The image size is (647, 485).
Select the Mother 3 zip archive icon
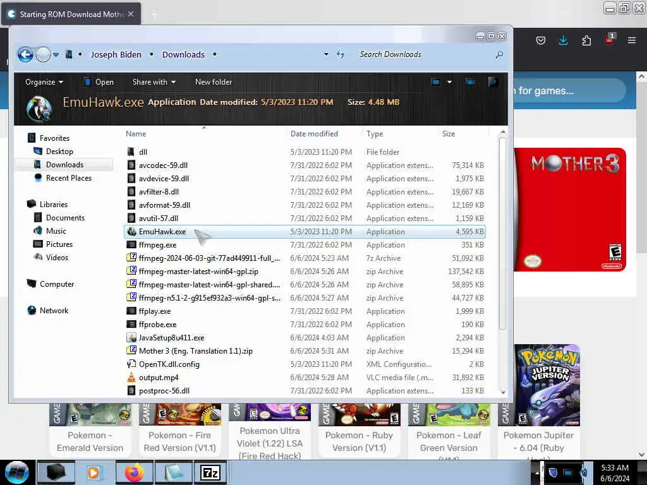point(131,350)
